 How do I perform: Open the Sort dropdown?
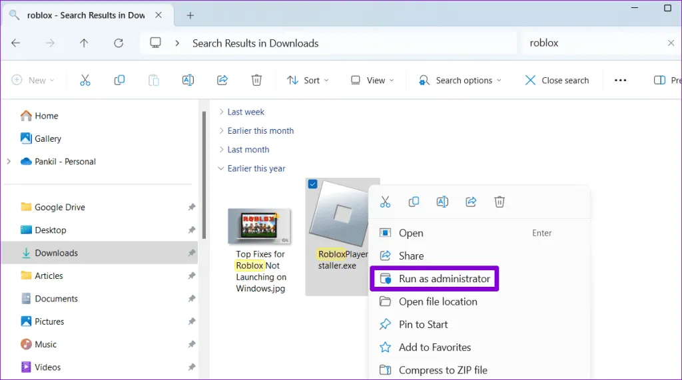308,80
